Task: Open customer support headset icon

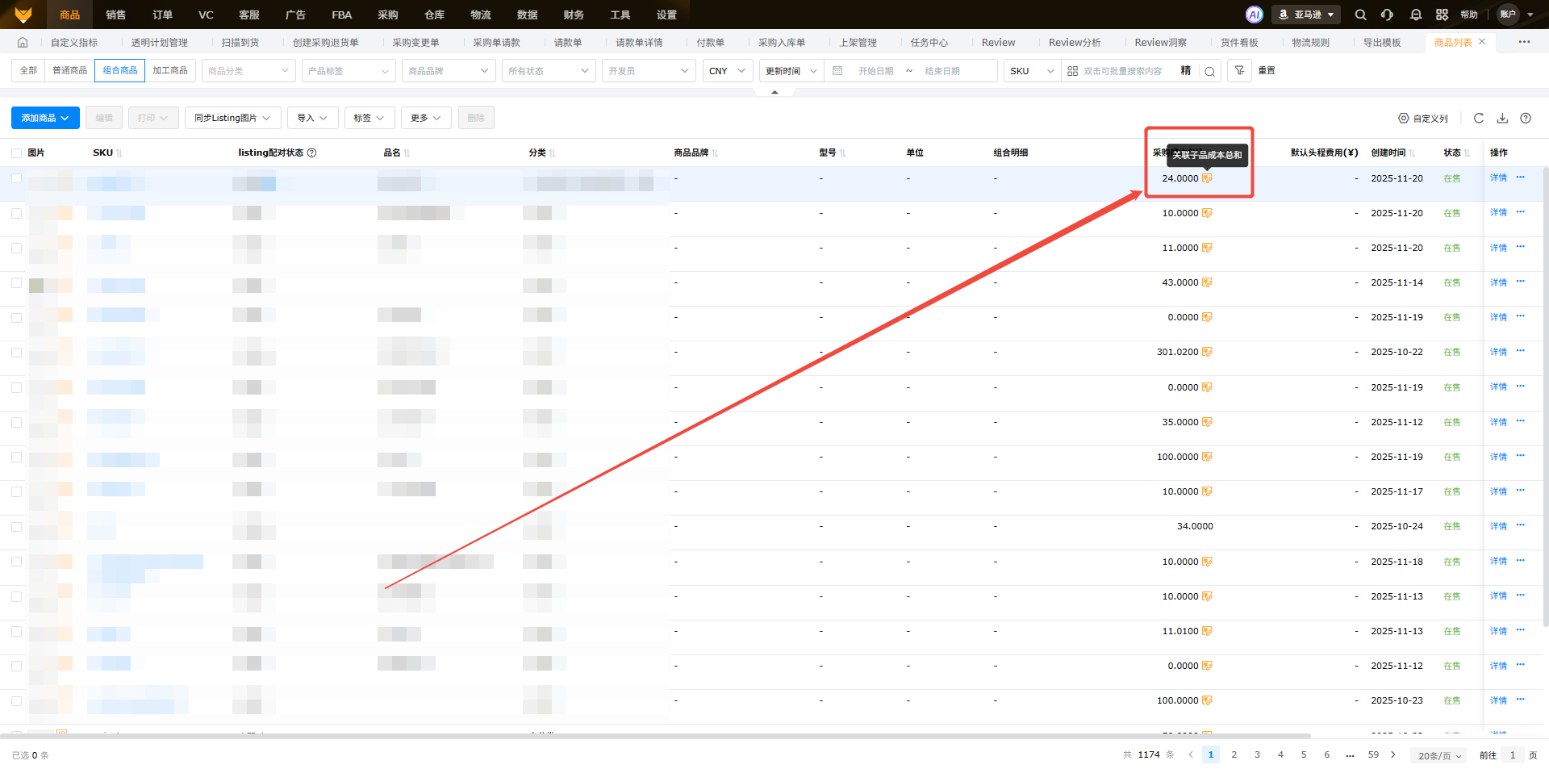Action: point(1387,15)
